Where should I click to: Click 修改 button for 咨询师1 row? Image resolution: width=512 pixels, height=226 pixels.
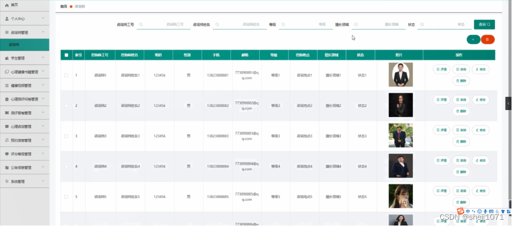point(481,70)
